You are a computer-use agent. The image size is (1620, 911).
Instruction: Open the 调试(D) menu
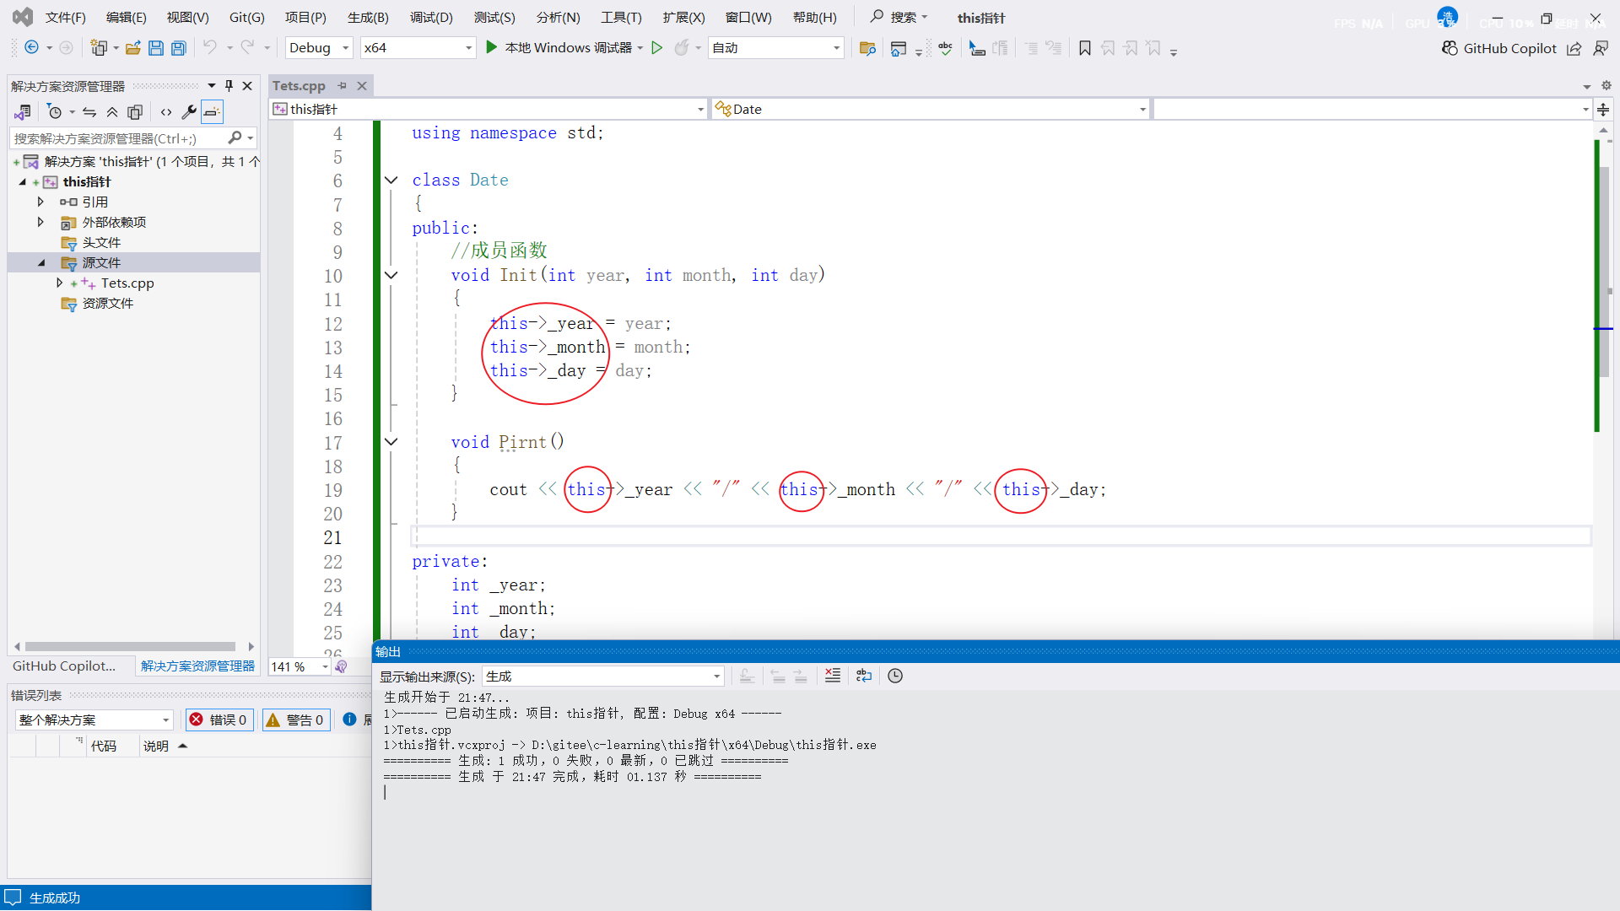point(431,18)
